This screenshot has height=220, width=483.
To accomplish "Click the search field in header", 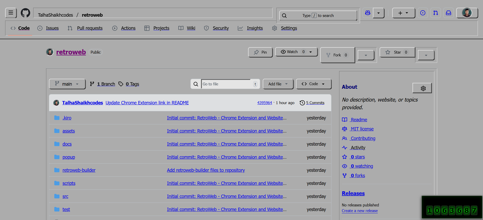I will (318, 15).
